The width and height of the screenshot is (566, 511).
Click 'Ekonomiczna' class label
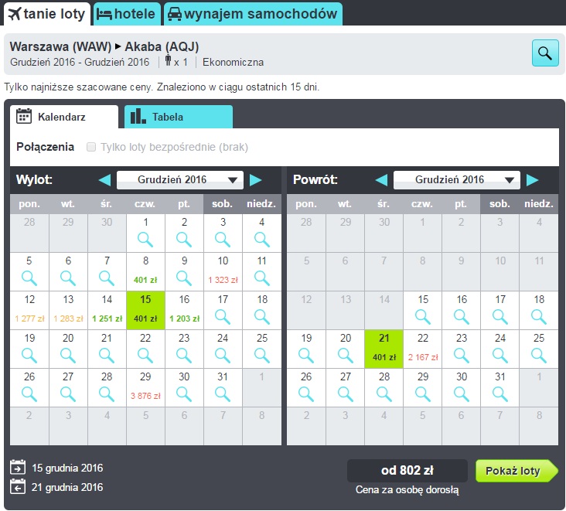tap(234, 62)
